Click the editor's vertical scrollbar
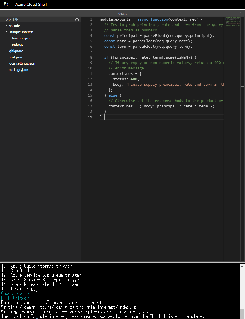The image size is (245, 319). point(243,86)
